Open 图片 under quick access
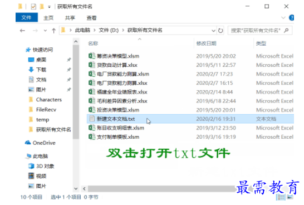This screenshot has height=205, width=304. [x=41, y=90]
